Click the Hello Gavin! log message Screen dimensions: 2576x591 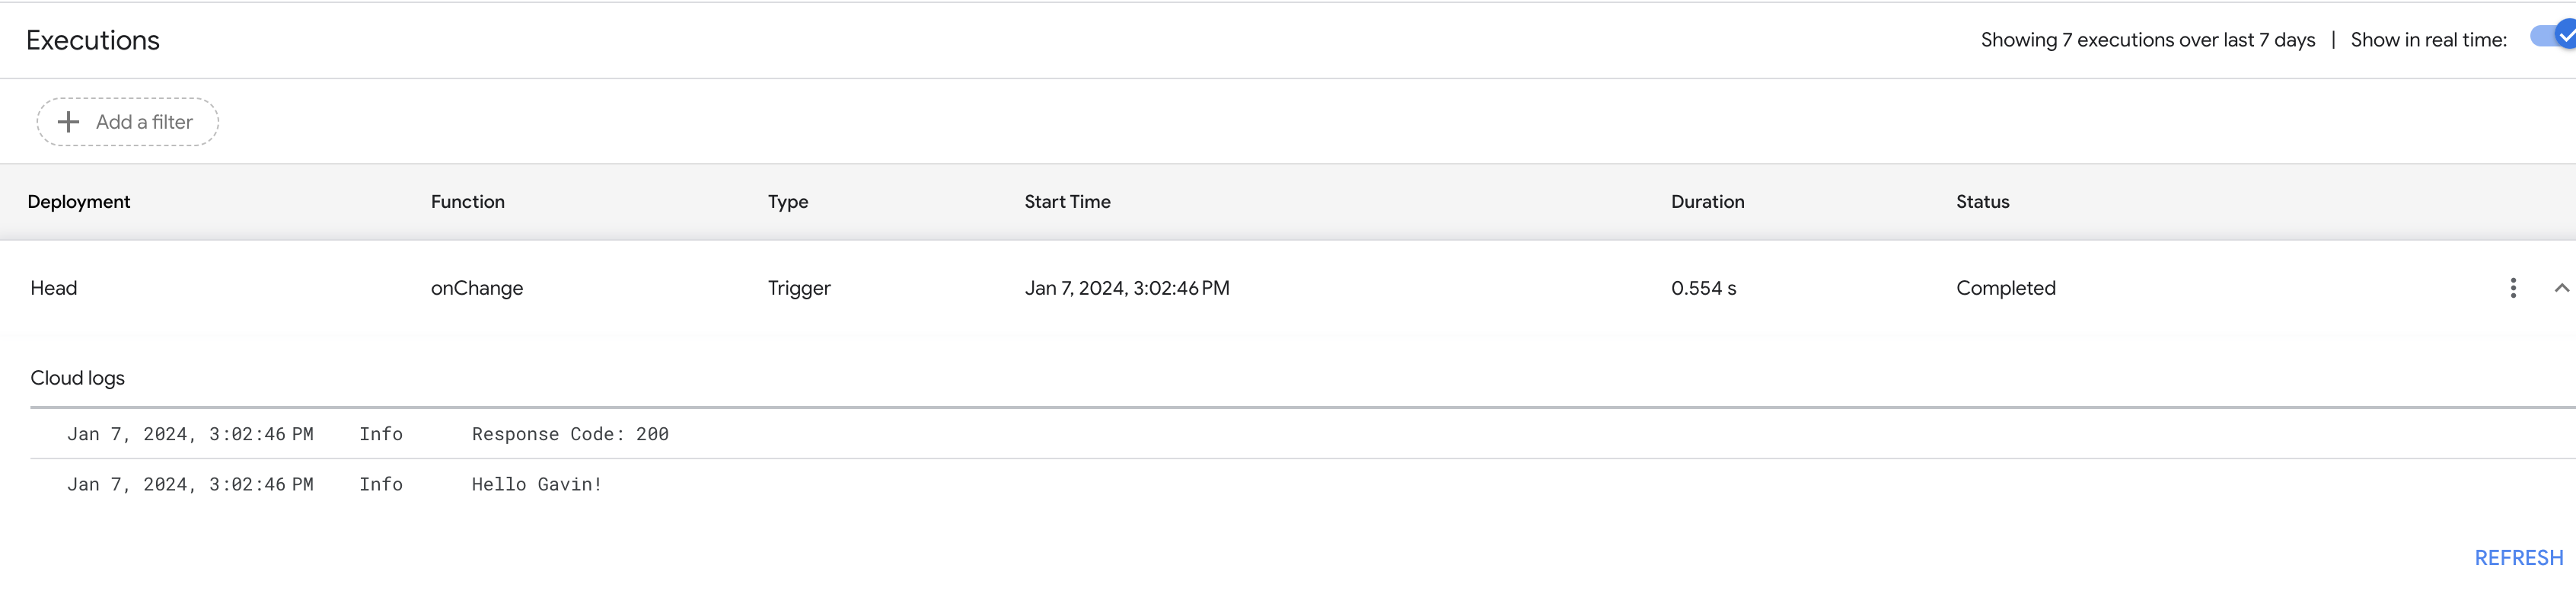tap(536, 484)
